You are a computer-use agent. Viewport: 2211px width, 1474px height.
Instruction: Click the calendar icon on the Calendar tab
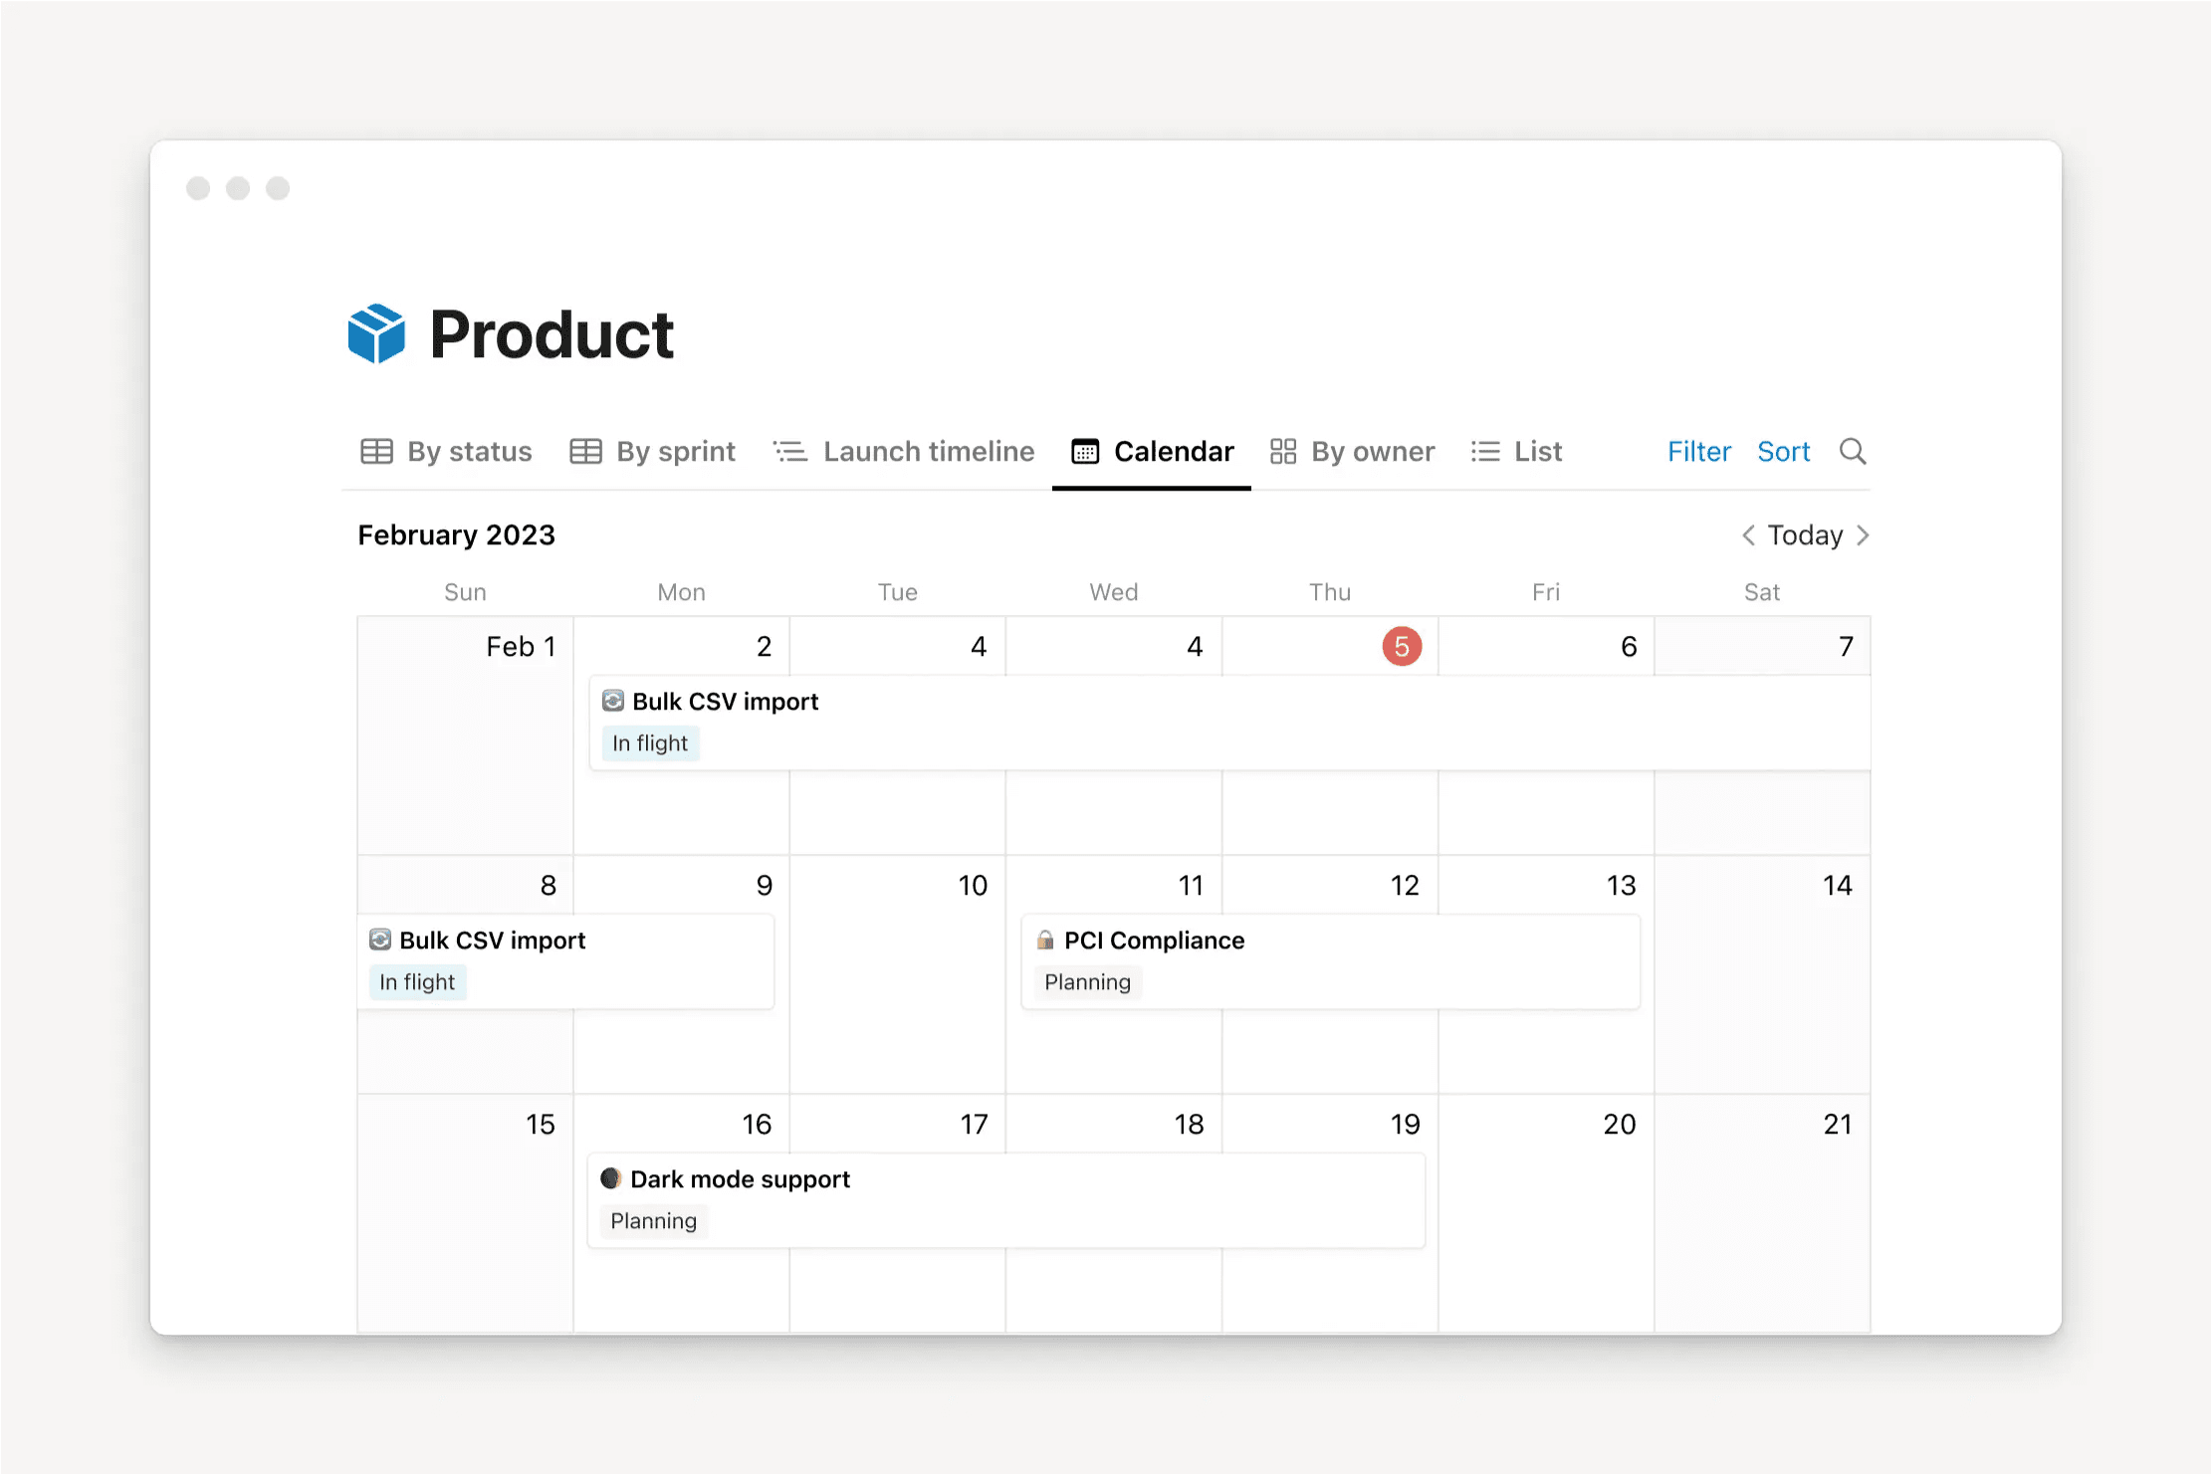[1086, 451]
